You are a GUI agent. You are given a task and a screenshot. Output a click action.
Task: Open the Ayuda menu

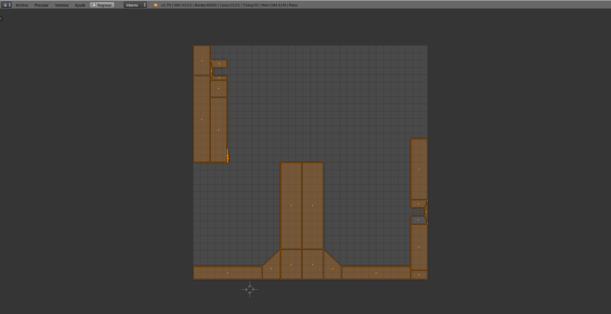coord(80,5)
